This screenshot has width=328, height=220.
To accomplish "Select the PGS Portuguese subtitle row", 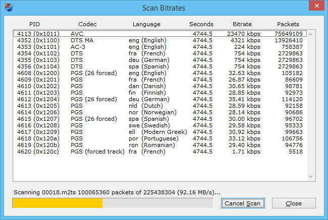I will pyautogui.click(x=160, y=138).
